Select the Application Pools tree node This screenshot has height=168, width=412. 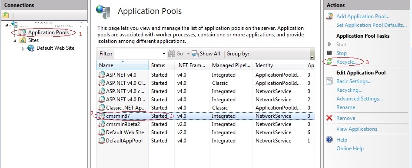(48, 32)
